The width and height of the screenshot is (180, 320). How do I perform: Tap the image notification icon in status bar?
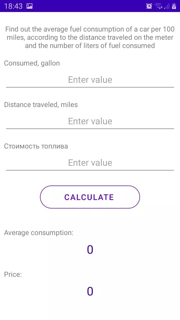[29, 6]
